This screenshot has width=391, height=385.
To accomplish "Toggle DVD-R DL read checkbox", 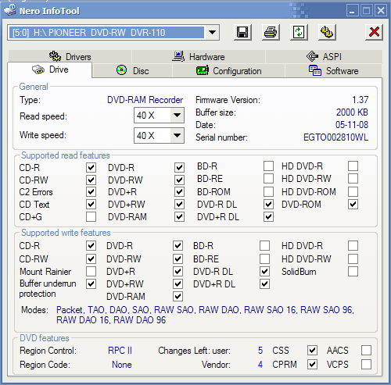I will pyautogui.click(x=268, y=205).
